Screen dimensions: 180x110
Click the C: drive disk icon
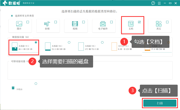click(15, 47)
